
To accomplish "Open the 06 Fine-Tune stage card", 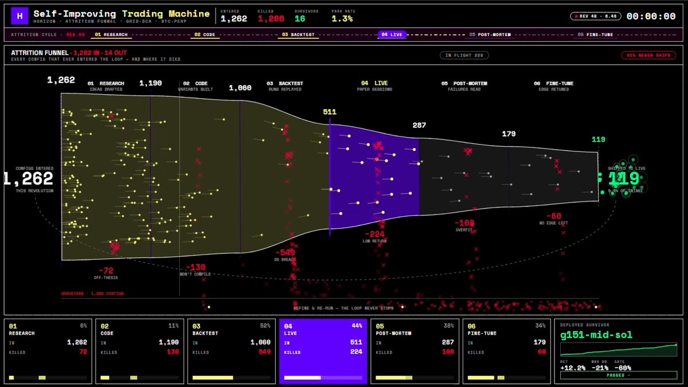I will 507,351.
